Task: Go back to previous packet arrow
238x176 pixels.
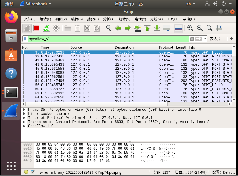Action: pyautogui.click(x=118, y=28)
